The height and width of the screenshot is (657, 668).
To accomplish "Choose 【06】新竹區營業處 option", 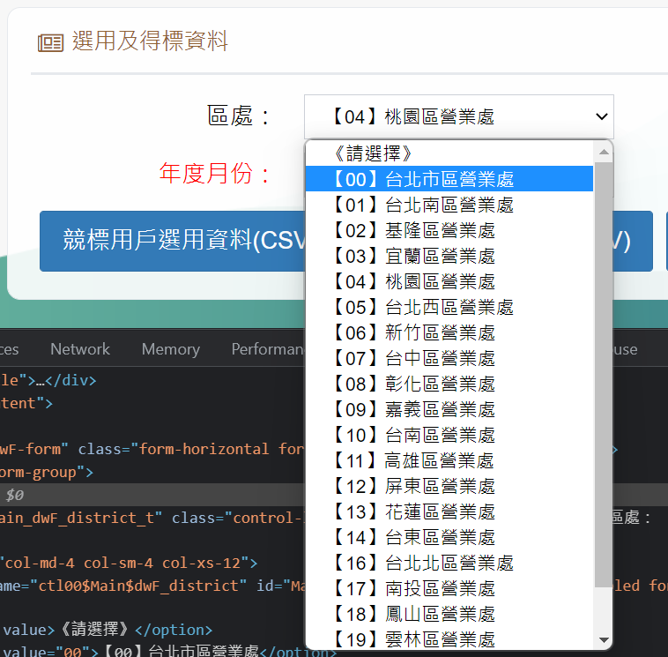I will (x=449, y=332).
